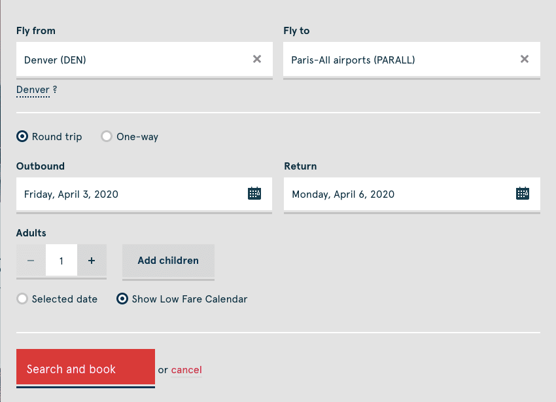The height and width of the screenshot is (402, 556).
Task: Click the adults count field
Action: point(61,260)
